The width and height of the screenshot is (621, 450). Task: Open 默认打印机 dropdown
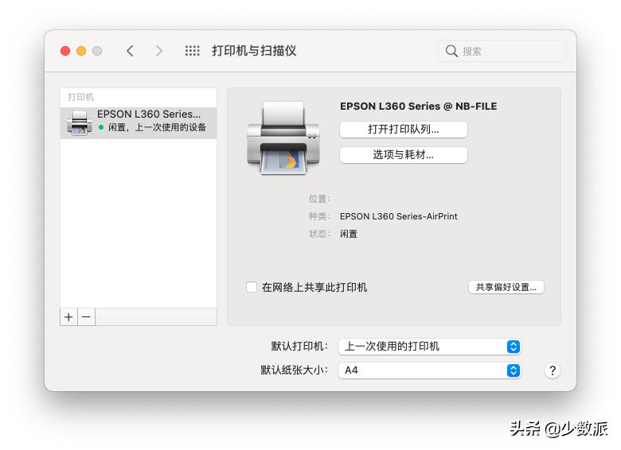429,347
